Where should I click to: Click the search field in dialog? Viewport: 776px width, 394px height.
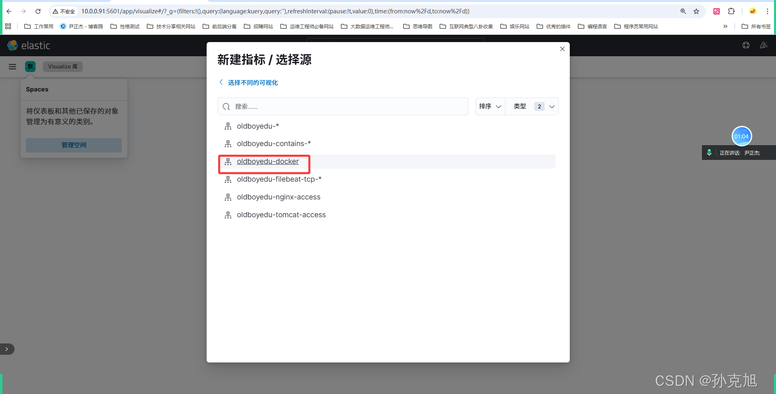pos(343,106)
